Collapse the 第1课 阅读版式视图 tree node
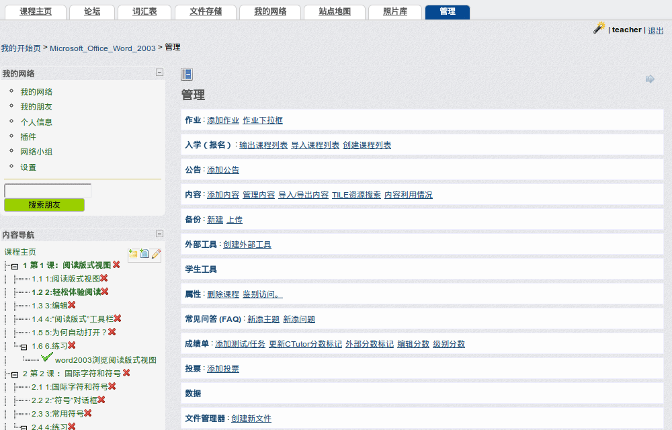Viewport: 672px width, 430px height. 14,265
